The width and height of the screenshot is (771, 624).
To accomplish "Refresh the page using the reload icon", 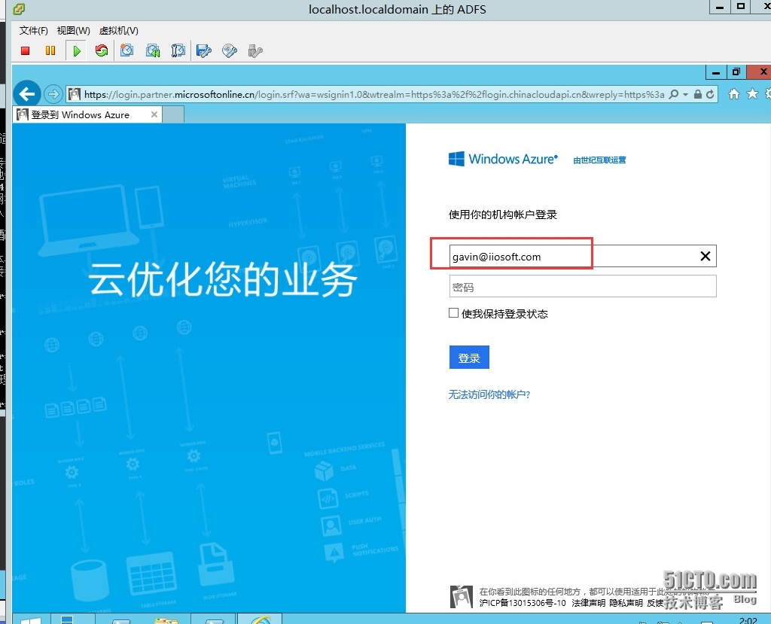I will pyautogui.click(x=710, y=94).
